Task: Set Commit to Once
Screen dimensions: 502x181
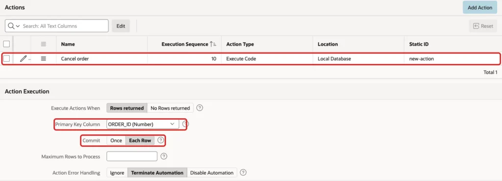Action: pos(116,140)
